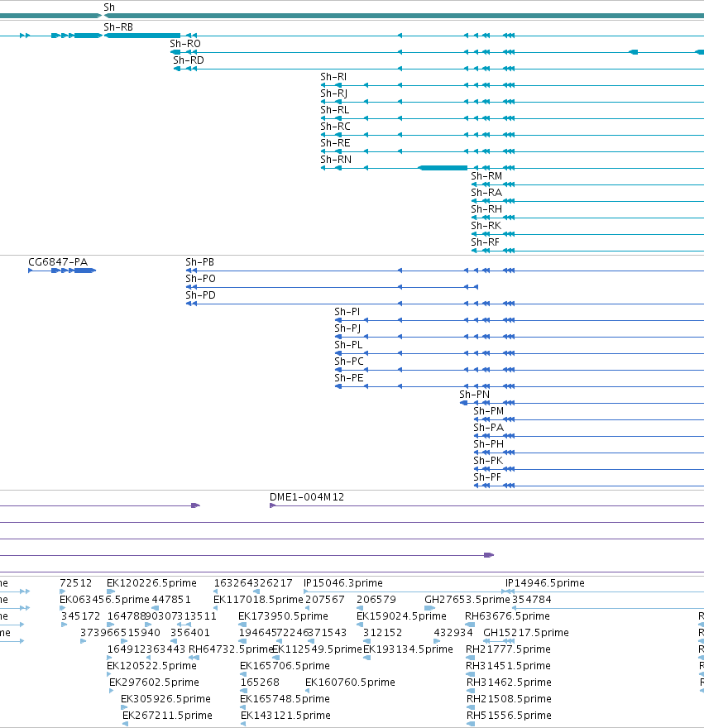
Task: Open the Sh-RL transcript label
Action: pos(335,110)
